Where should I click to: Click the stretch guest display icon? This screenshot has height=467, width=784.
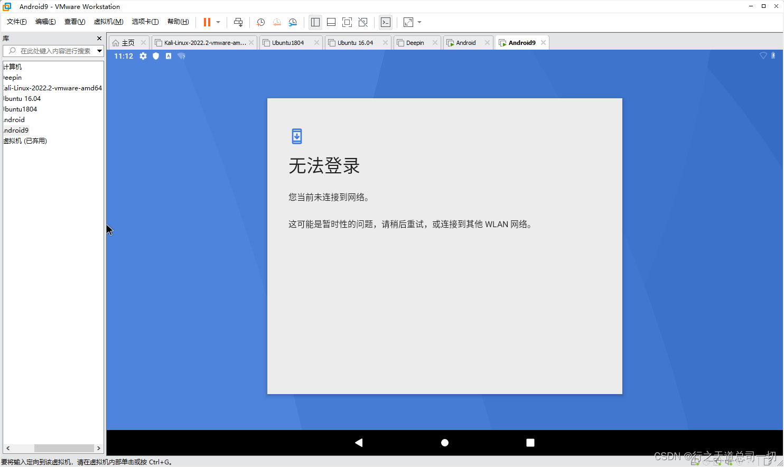point(408,22)
